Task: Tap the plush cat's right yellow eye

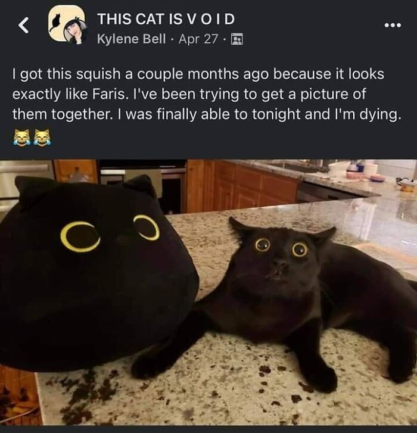Action: point(147,228)
